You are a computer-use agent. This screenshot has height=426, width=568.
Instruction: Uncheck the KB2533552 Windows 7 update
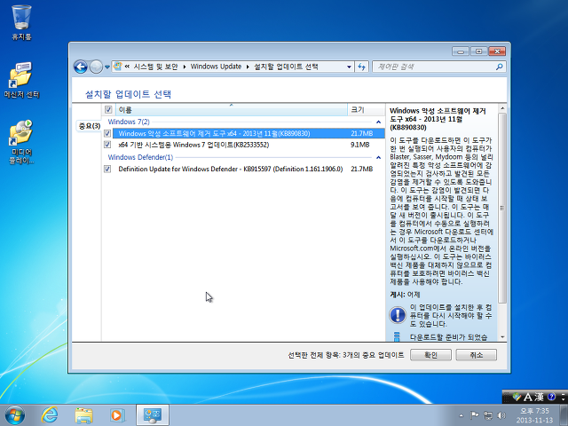(x=107, y=145)
